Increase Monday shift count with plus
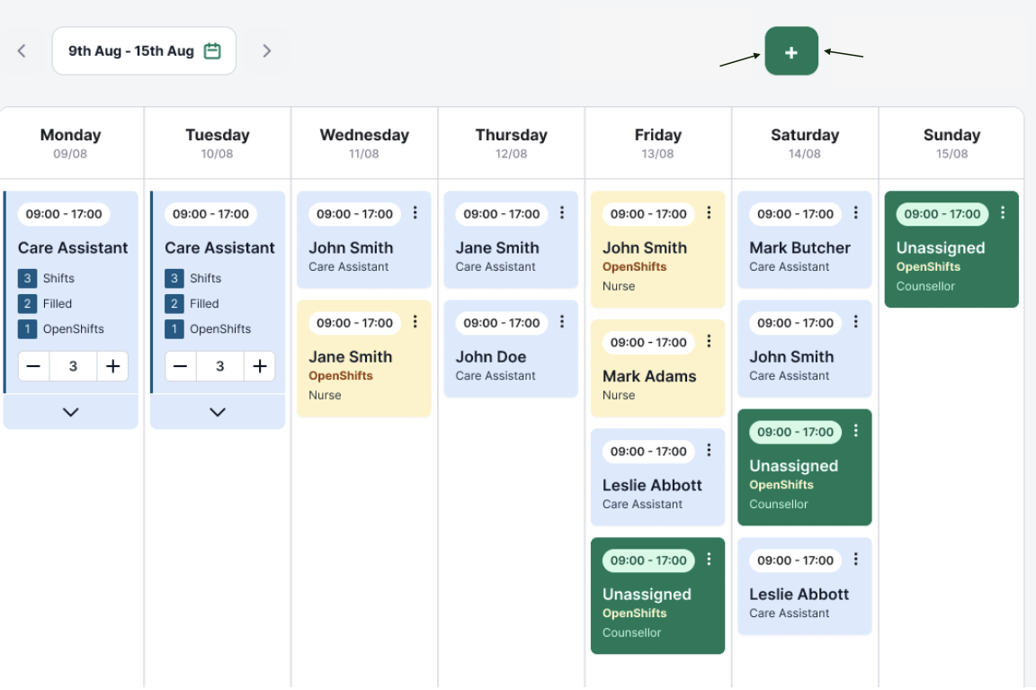Viewport: 1036px width, 690px height. coord(112,366)
